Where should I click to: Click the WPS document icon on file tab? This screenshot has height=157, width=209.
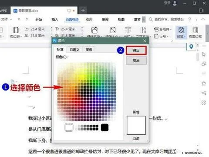(x=15, y=10)
